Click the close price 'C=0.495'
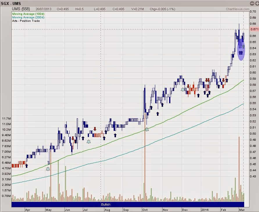 pyautogui.click(x=118, y=9)
